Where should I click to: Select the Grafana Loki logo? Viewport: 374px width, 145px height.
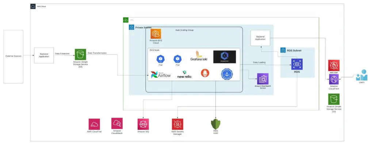[x=199, y=56]
